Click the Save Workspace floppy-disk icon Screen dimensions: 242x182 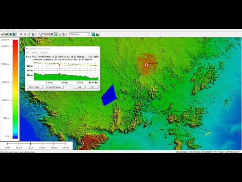tap(7, 34)
